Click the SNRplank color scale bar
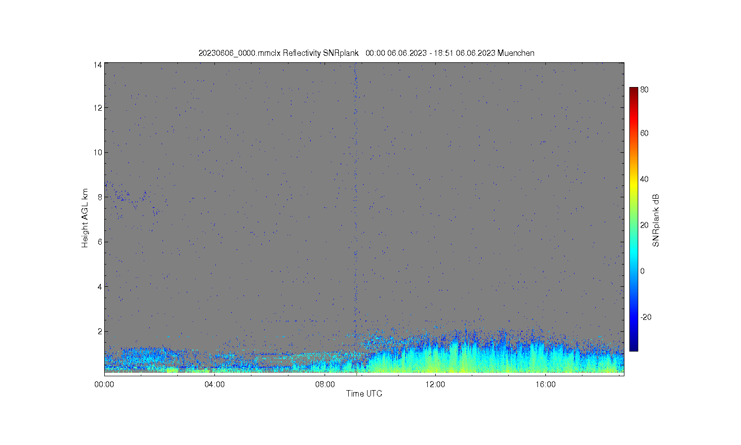The width and height of the screenshot is (741, 445). [x=633, y=219]
